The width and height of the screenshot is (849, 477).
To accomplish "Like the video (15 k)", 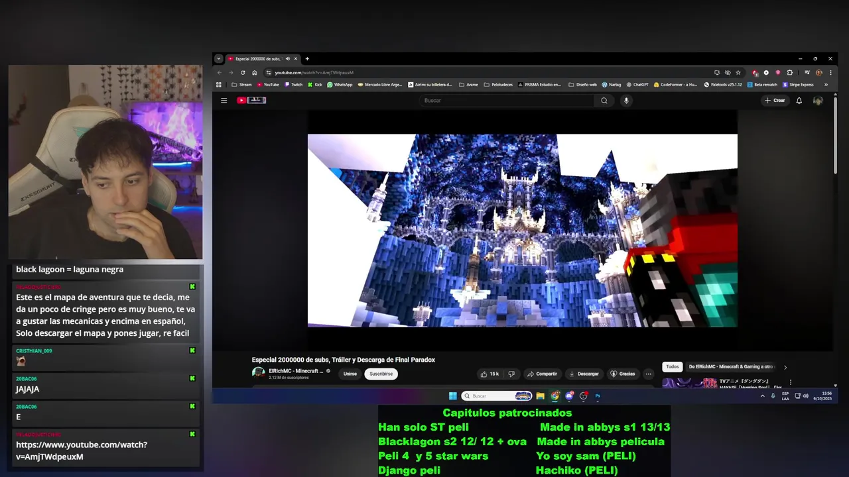I will 490,374.
